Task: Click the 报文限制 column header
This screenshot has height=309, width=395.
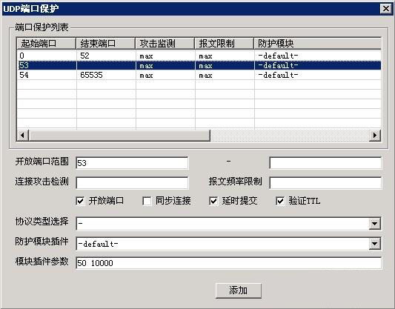Action: [x=225, y=43]
